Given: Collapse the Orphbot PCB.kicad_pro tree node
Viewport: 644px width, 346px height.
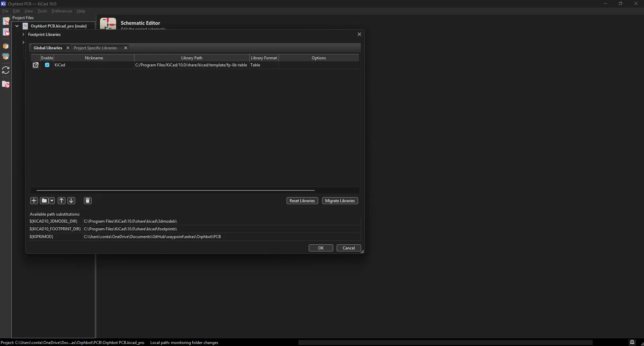Looking at the screenshot, I should (17, 26).
